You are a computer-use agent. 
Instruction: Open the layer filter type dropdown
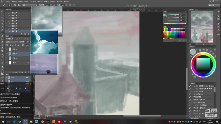[x=10, y=39]
